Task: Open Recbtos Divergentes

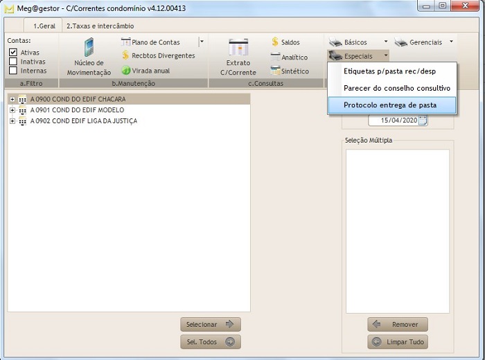Action: (158, 55)
